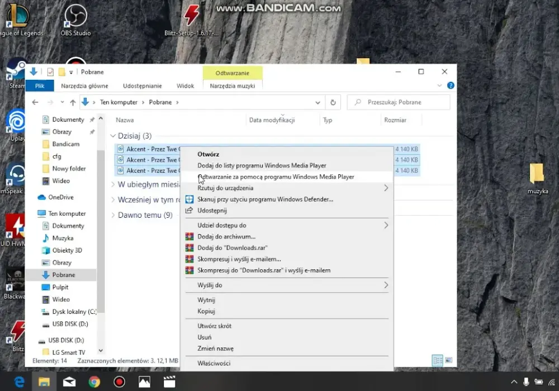The width and height of the screenshot is (559, 391).
Task: Select Dysk lokalny (C:) in navigation pane
Action: (74, 312)
